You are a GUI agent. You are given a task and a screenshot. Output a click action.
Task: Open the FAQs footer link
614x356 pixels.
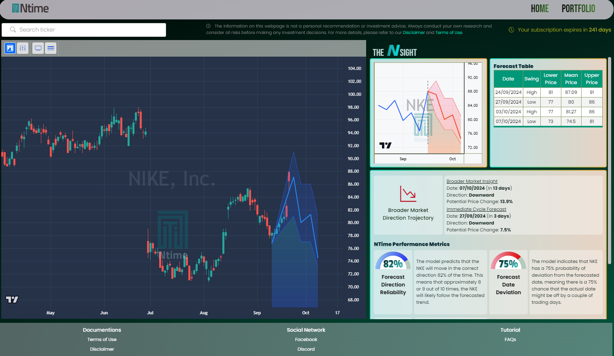510,339
